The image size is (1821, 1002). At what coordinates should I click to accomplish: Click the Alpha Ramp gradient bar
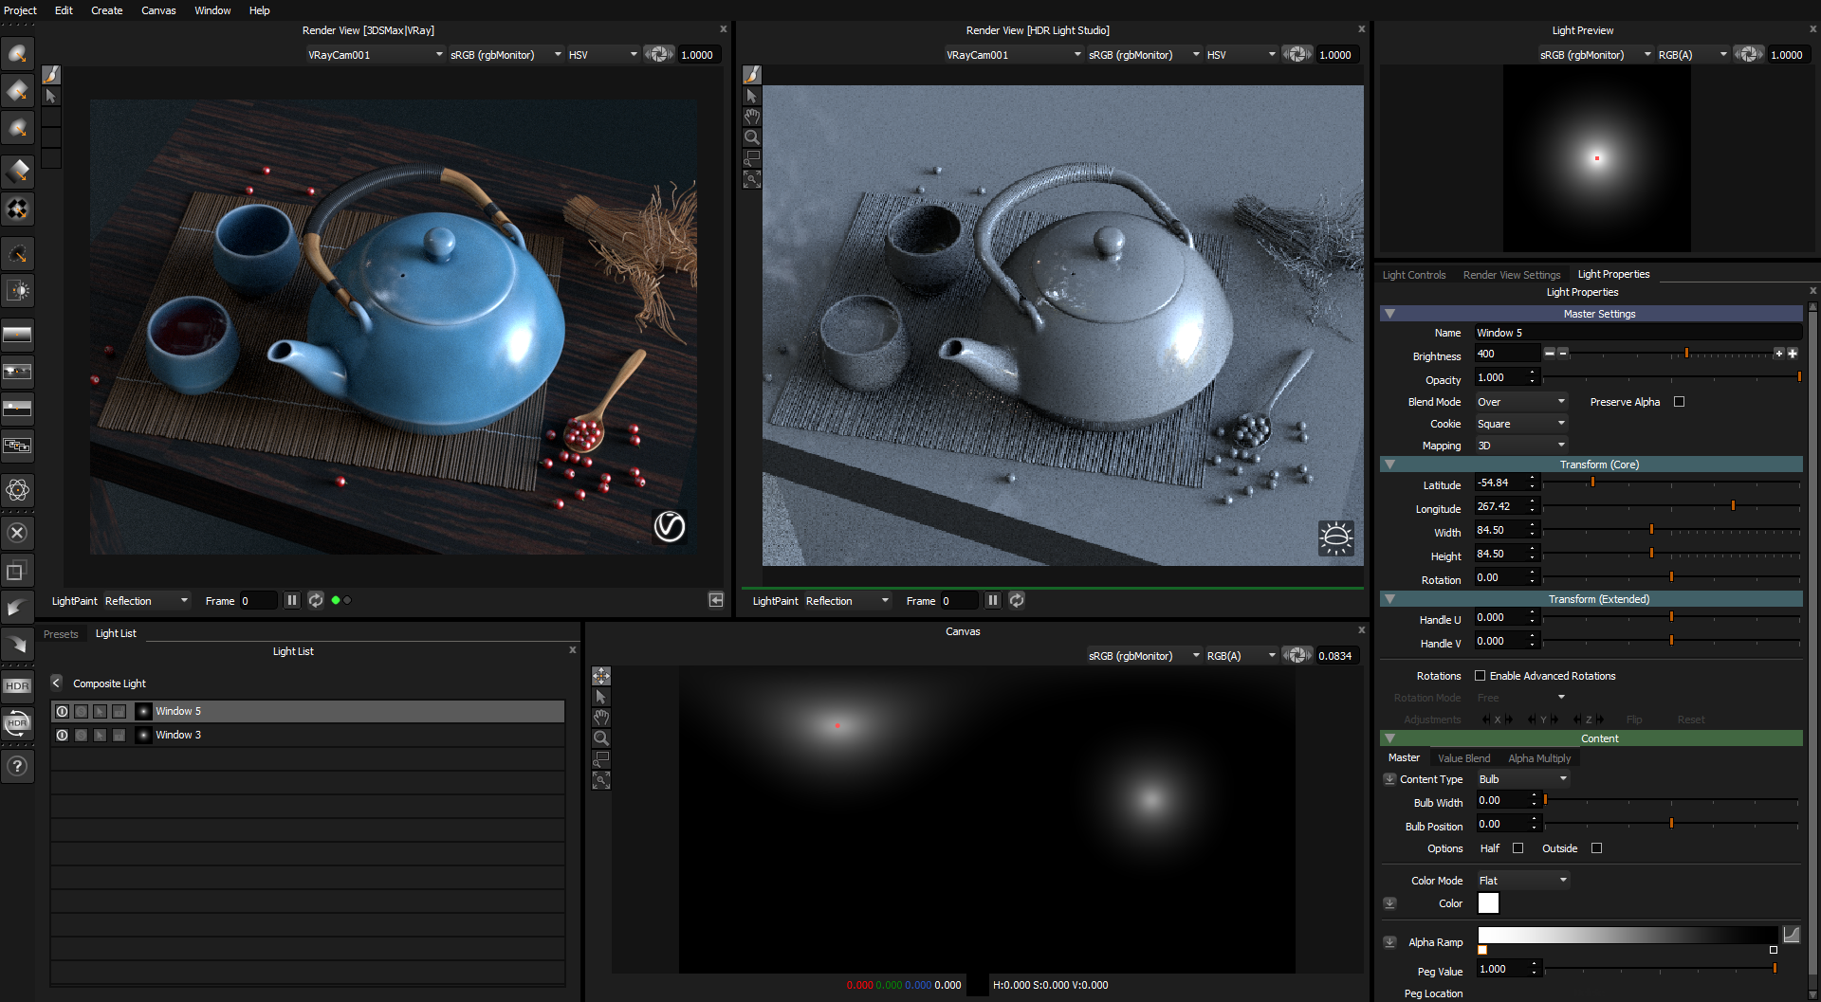[1628, 936]
